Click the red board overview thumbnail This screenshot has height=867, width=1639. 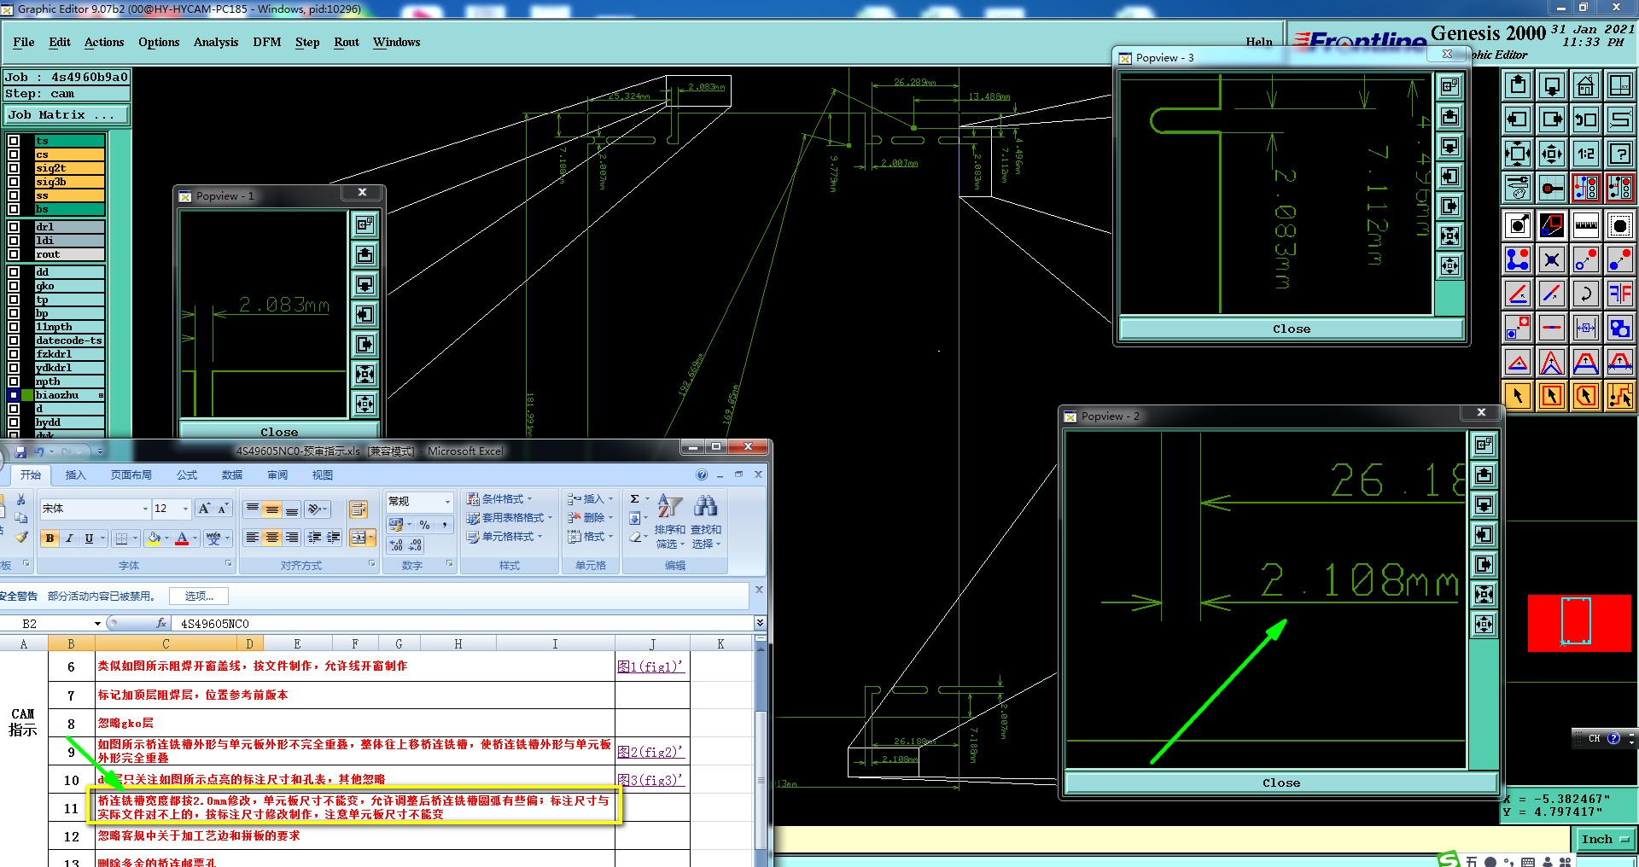coord(1579,623)
